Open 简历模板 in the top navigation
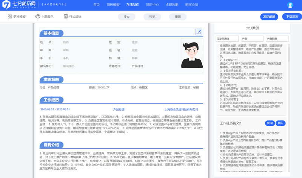Screen dimensions: 302x178 coord(113,5)
